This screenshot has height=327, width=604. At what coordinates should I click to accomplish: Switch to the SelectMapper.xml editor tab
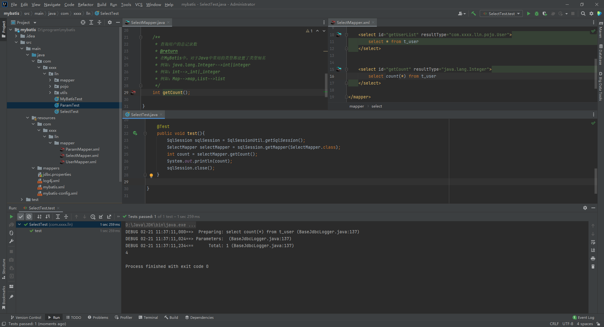[353, 22]
